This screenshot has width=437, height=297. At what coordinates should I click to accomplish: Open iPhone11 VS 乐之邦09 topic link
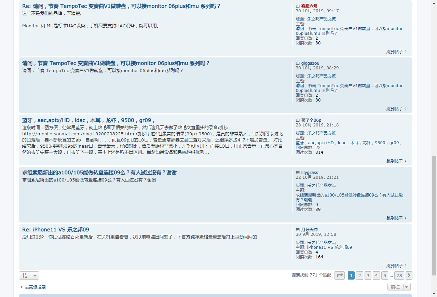329,247
